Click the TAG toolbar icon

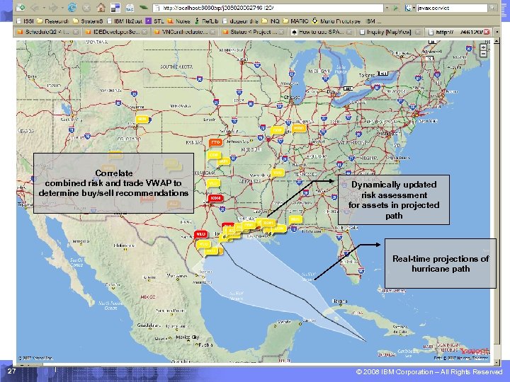pyautogui.click(x=130, y=8)
